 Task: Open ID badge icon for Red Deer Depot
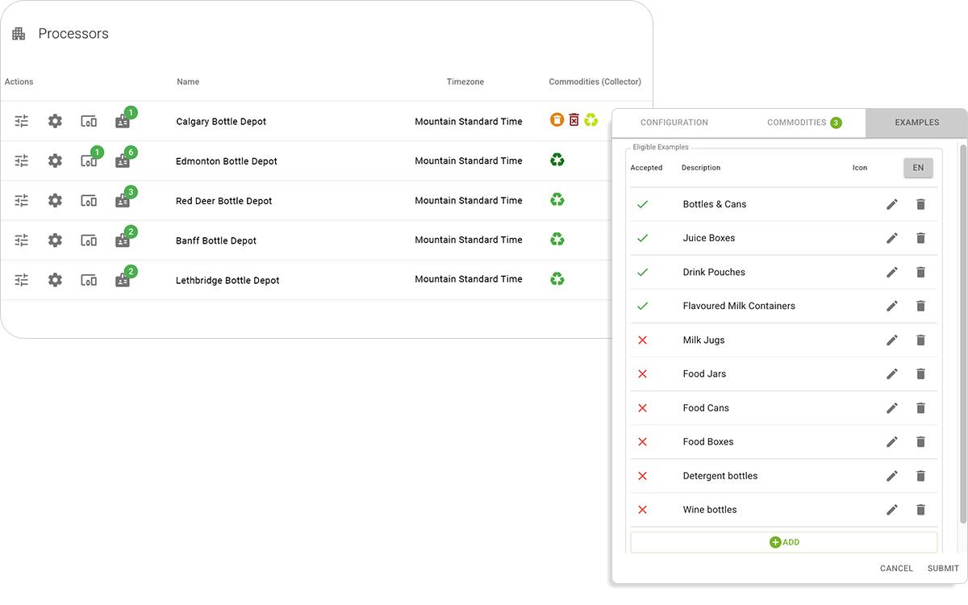pos(123,201)
